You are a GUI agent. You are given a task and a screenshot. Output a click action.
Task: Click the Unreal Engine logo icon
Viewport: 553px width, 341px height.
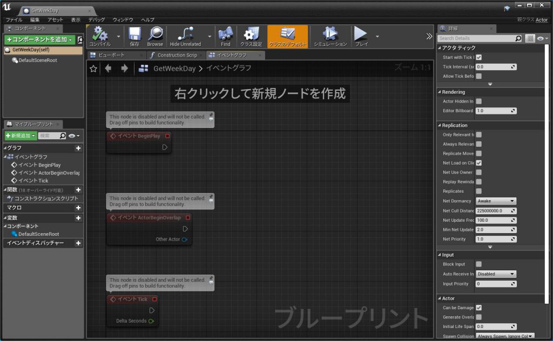pyautogui.click(x=7, y=7)
